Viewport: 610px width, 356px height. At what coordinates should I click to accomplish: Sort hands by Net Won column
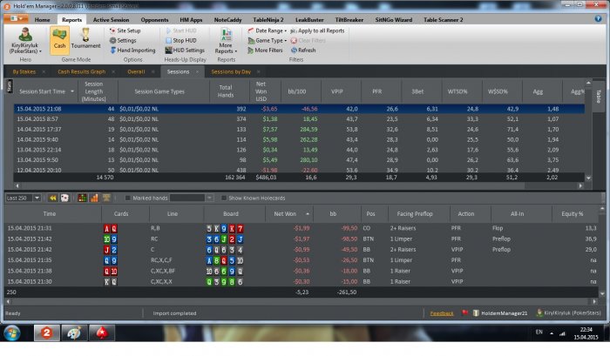289,214
